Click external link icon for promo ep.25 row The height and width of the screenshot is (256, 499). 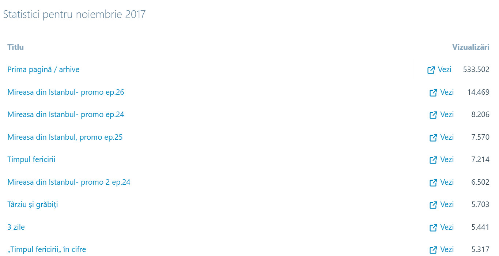click(433, 138)
